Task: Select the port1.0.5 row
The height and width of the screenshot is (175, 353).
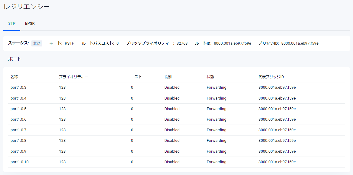Action: (18, 109)
